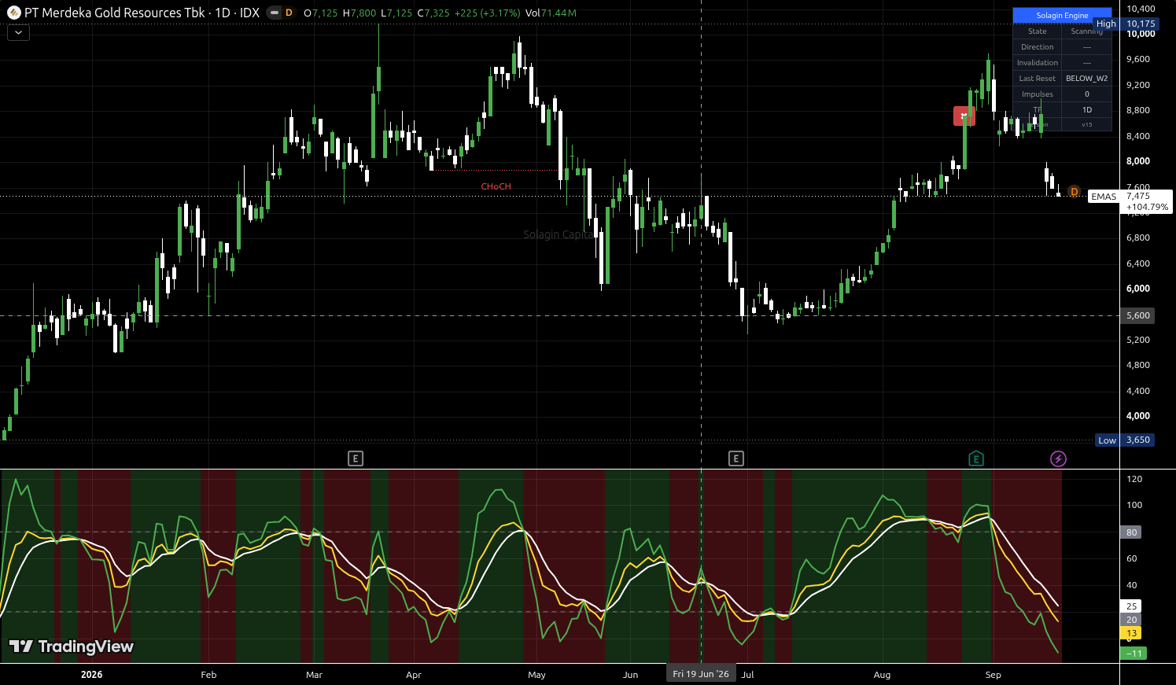Click the High 10,175 price label
Image resolution: width=1176 pixels, height=685 pixels.
click(x=1125, y=24)
